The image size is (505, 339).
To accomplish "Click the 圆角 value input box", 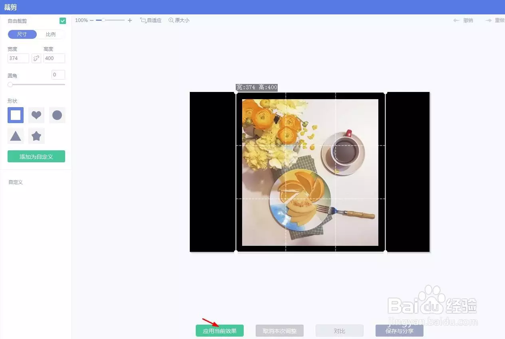I will (x=58, y=75).
